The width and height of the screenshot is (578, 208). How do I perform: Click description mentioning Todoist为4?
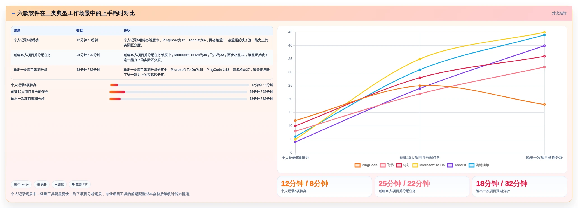(x=196, y=43)
